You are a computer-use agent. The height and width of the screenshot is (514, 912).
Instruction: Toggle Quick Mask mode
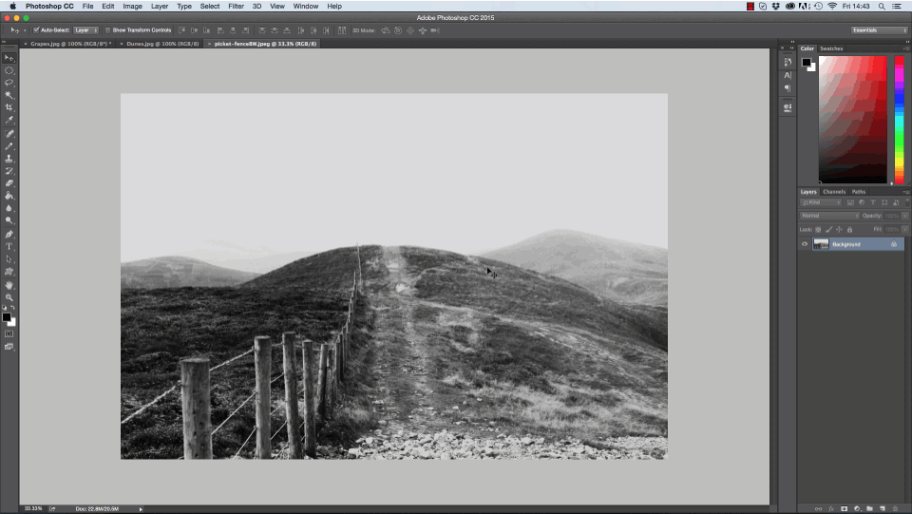click(x=9, y=334)
